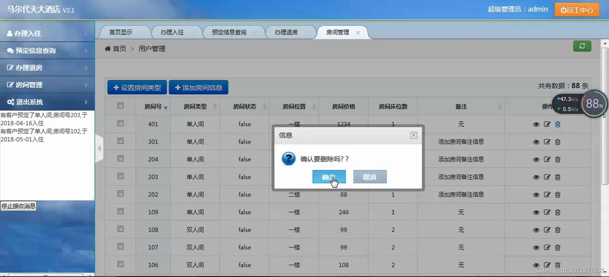The width and height of the screenshot is (609, 277).
Task: View details of room 109
Action: point(536,212)
